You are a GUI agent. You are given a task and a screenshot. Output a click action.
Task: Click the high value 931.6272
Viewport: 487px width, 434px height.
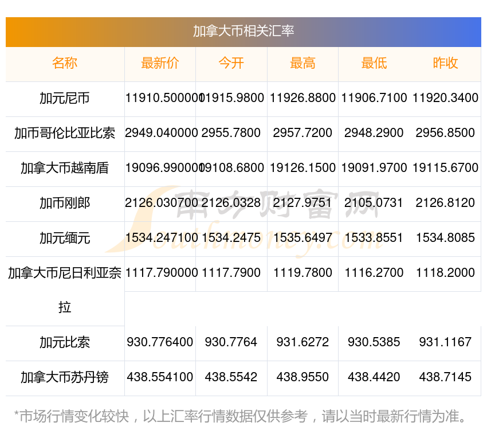click(x=303, y=342)
